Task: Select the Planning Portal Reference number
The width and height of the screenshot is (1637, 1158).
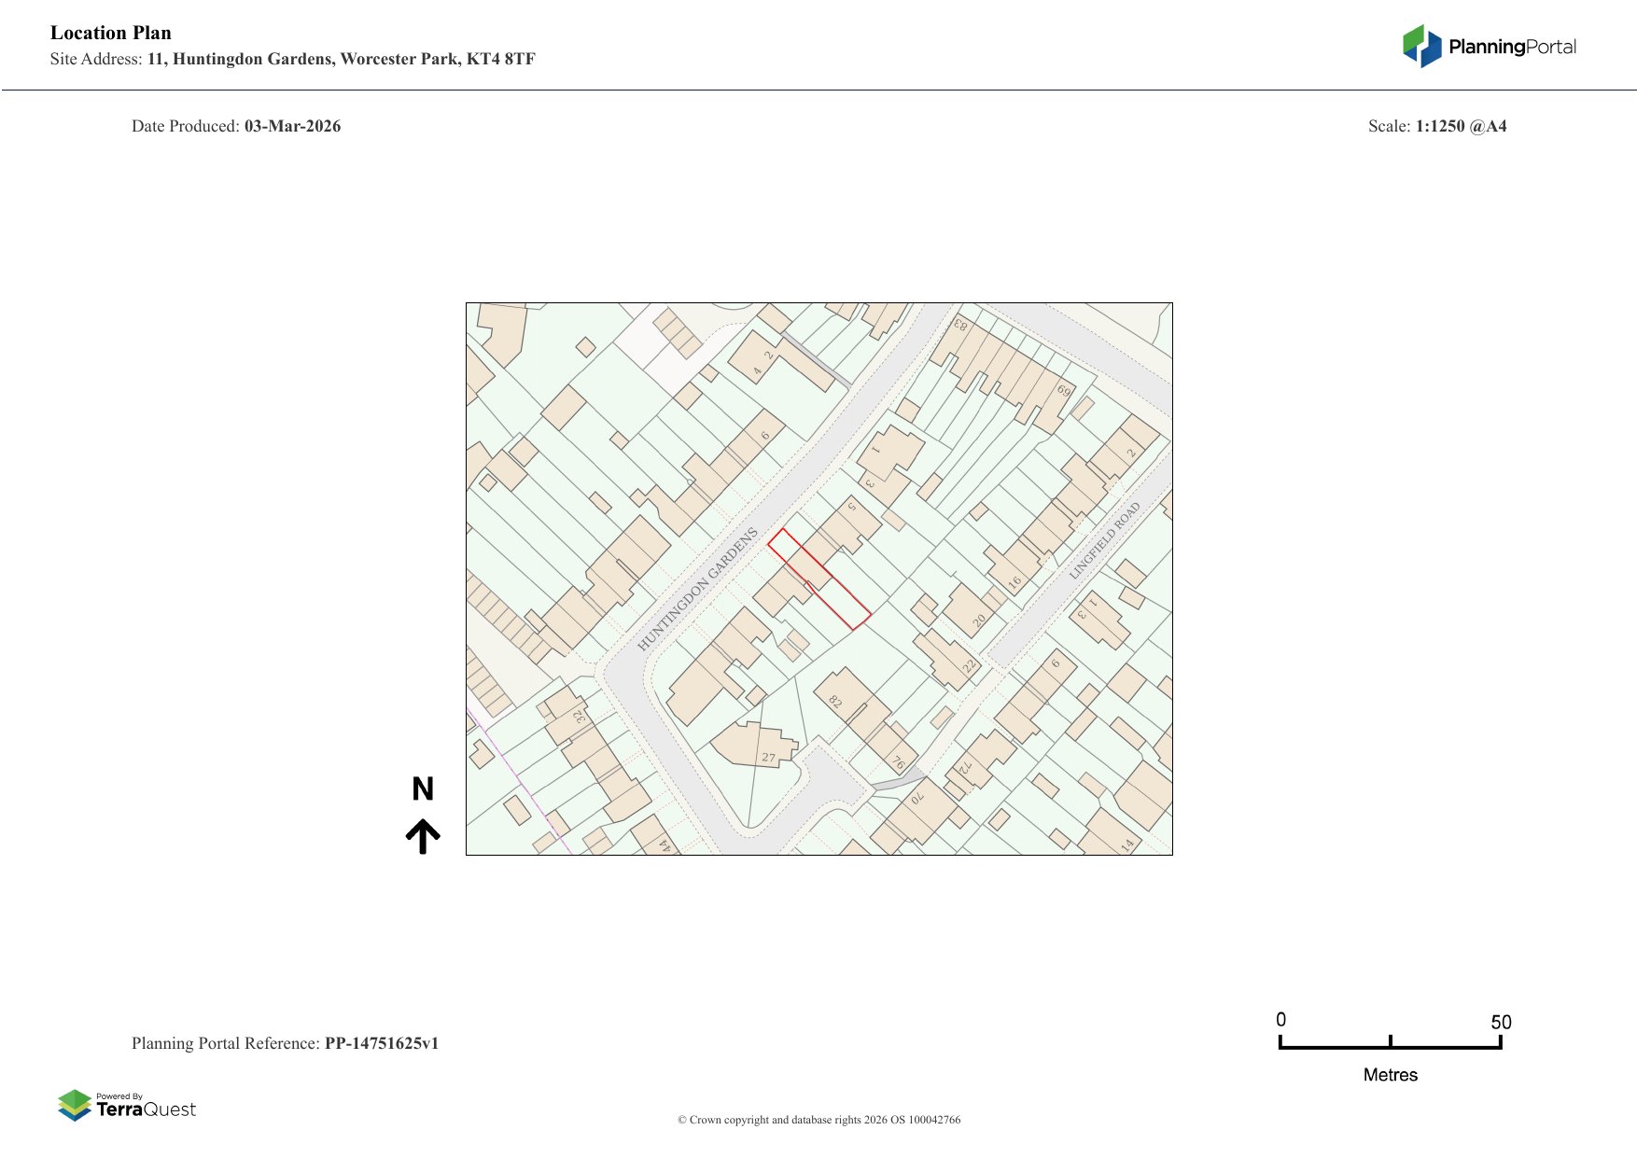Action: (x=381, y=1043)
